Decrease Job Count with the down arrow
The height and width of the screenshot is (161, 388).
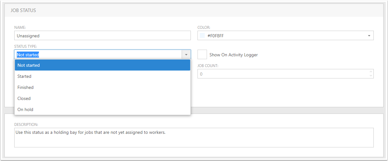tap(371, 76)
